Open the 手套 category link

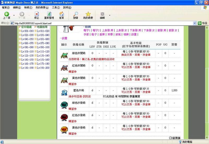coord(86,34)
